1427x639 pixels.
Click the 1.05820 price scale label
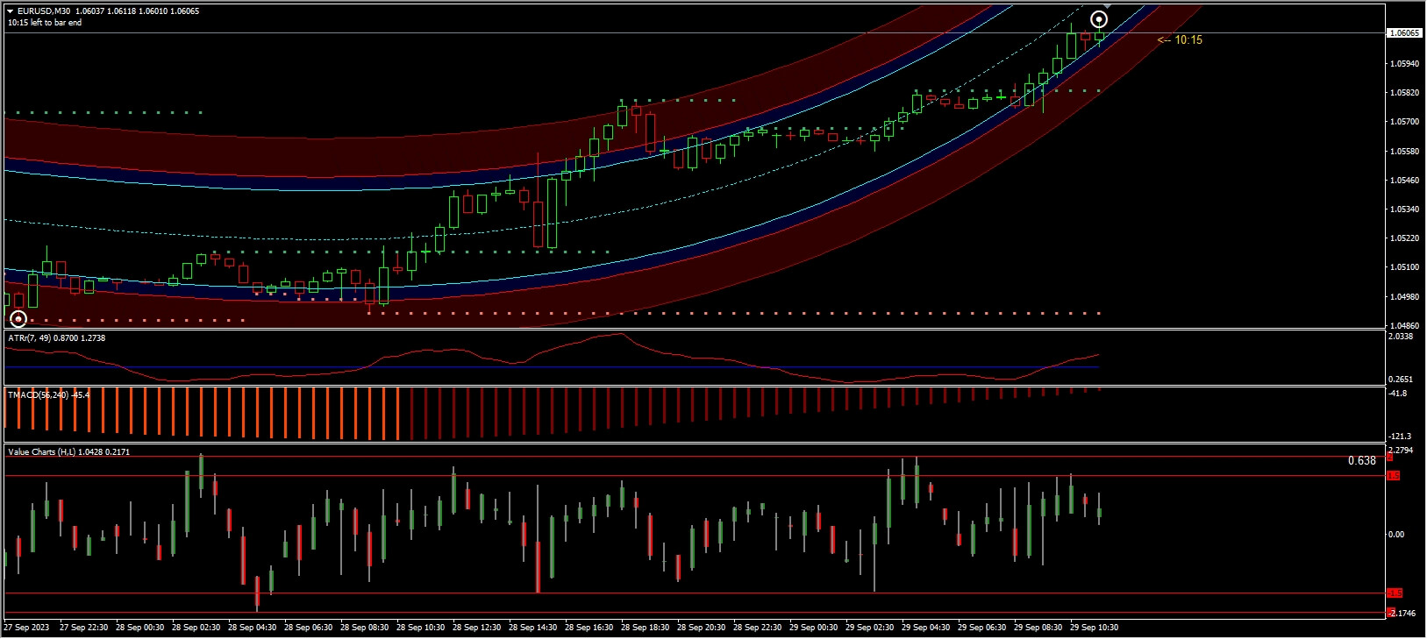[x=1404, y=93]
